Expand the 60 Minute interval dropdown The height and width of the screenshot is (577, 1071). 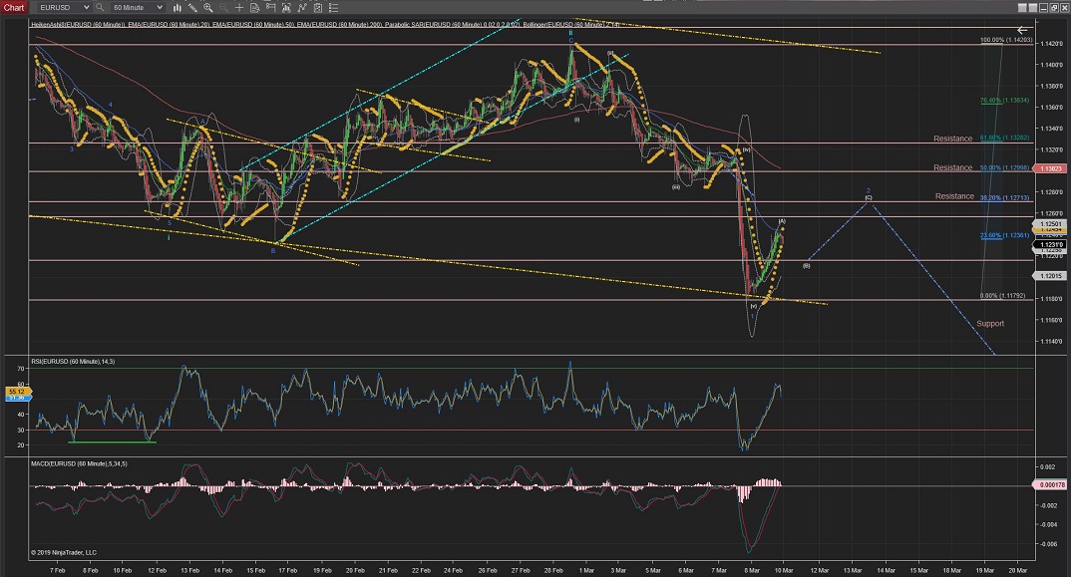coord(160,7)
